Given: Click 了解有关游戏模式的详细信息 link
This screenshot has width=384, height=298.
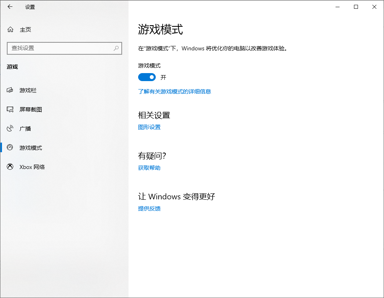Looking at the screenshot, I should (174, 91).
